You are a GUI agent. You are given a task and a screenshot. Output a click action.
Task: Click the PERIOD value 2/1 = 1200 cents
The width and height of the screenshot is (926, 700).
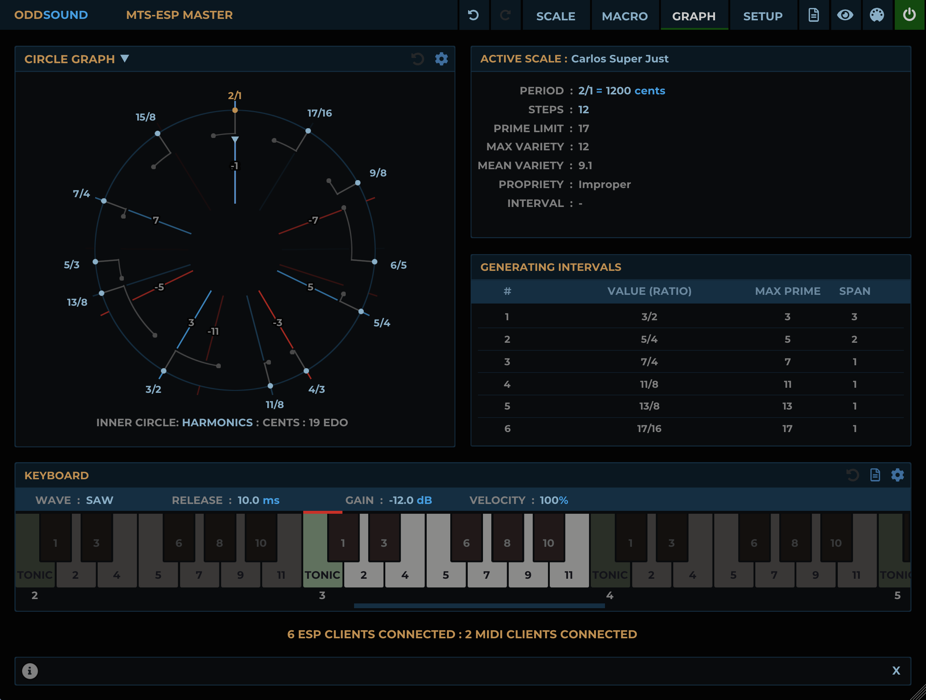621,90
